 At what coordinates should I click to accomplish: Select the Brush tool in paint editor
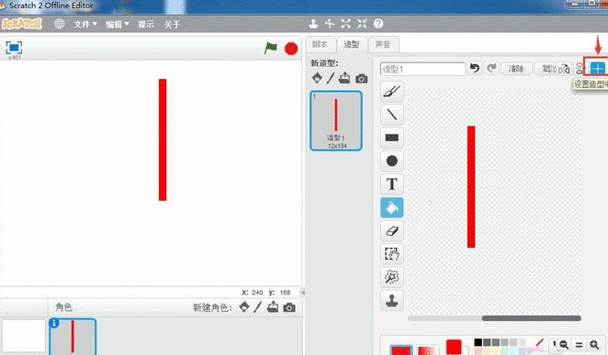pyautogui.click(x=391, y=92)
